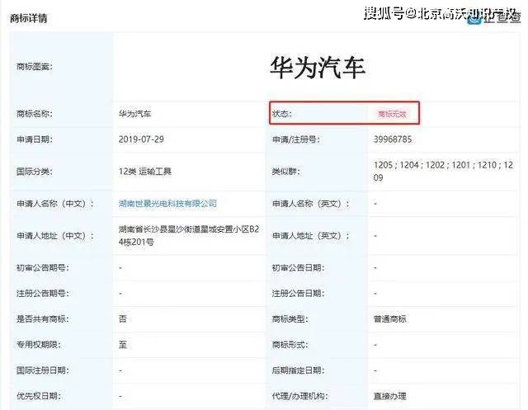
Task: Click the 申请人地址（英文） label
Action: click(311, 236)
